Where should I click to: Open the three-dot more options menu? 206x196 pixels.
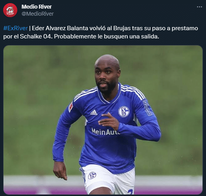(x=199, y=7)
